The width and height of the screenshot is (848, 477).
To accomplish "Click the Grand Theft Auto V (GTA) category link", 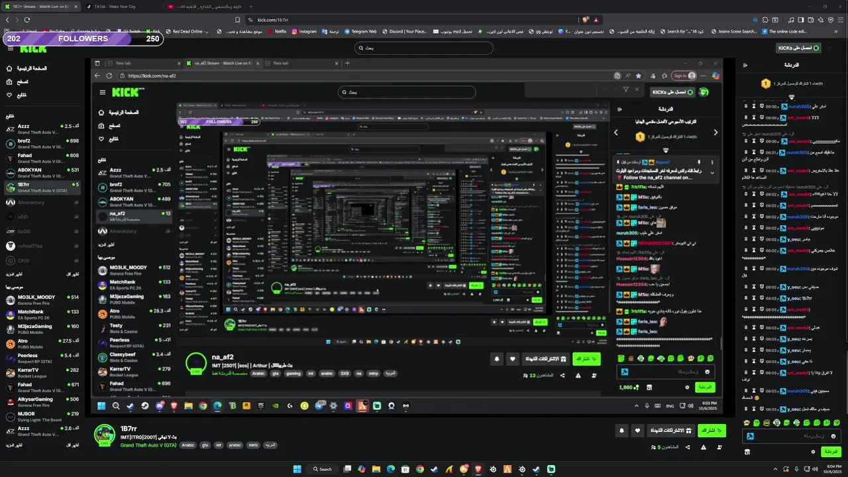I will tap(148, 445).
